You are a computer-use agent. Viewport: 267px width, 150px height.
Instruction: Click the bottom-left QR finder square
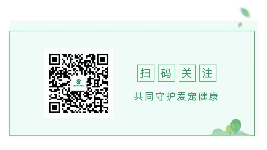tap(54, 107)
